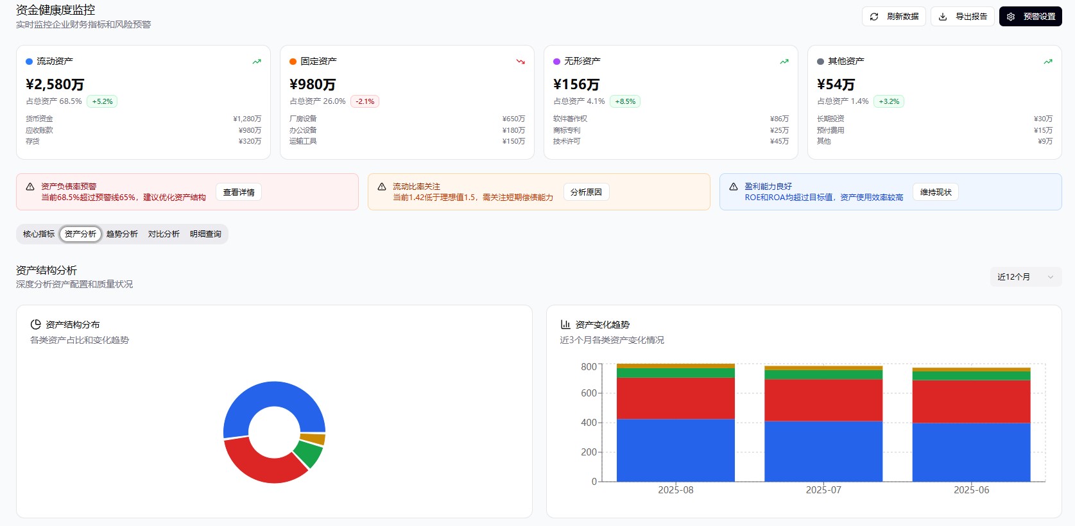Click the pie chart icon beside 资产结构分布
Screen dimensions: 1075x526
click(36, 325)
